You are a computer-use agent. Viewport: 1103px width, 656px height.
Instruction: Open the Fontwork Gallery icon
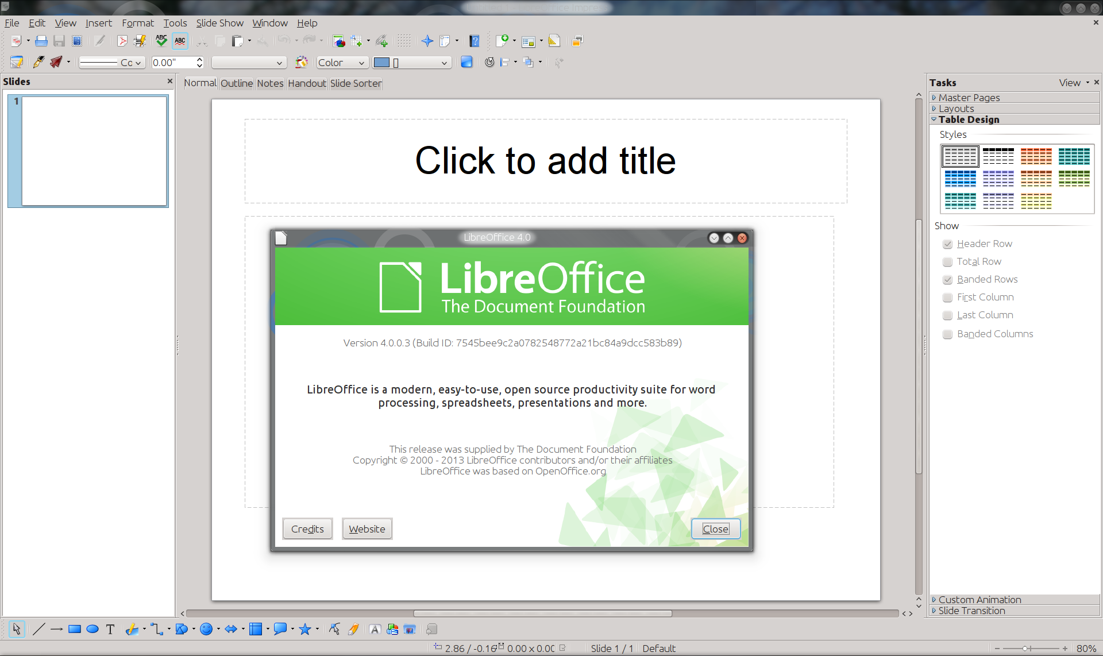tap(375, 629)
